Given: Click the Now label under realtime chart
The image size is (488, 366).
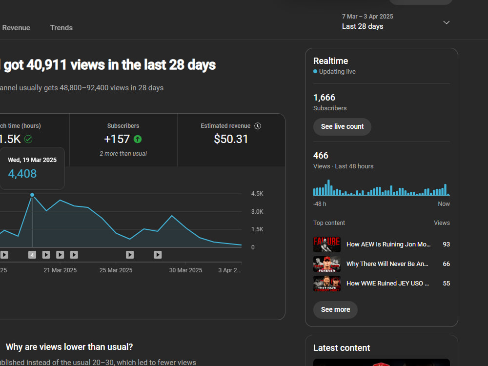Looking at the screenshot, I should (x=444, y=204).
